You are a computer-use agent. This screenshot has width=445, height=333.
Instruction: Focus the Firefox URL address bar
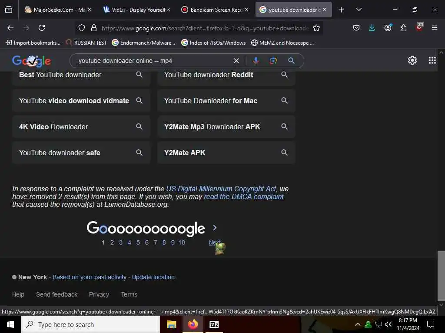pos(205,28)
